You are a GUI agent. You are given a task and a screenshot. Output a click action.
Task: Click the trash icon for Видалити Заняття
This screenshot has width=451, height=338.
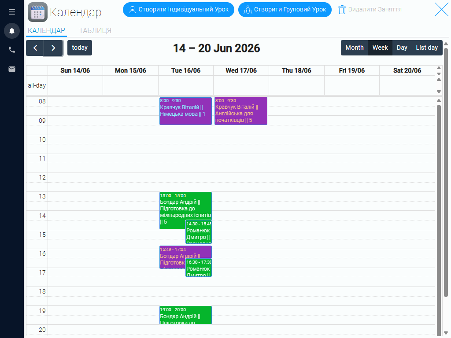342,10
